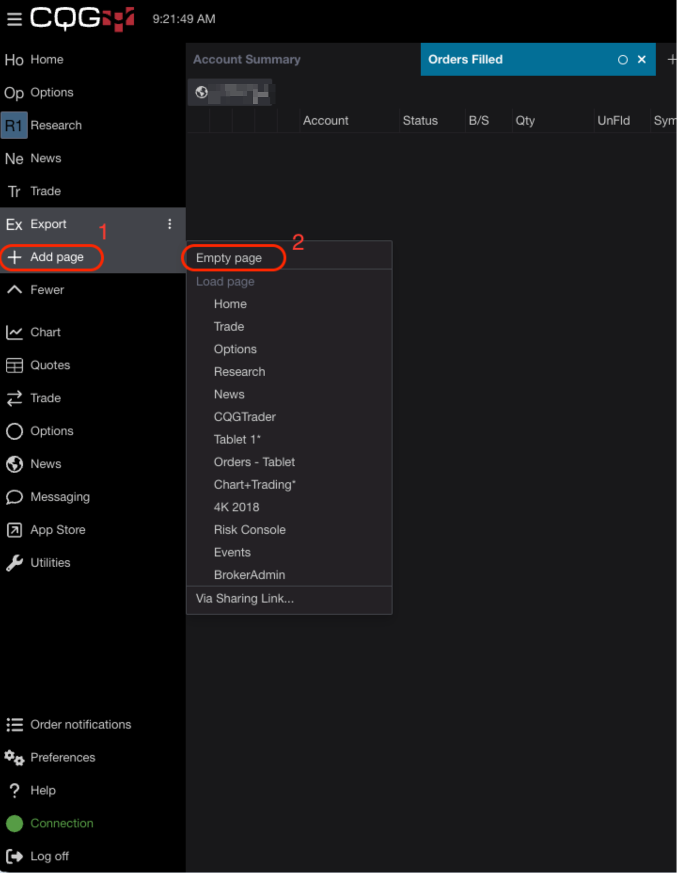This screenshot has height=873, width=677.
Task: Load the Trade page from the menu
Action: click(229, 327)
